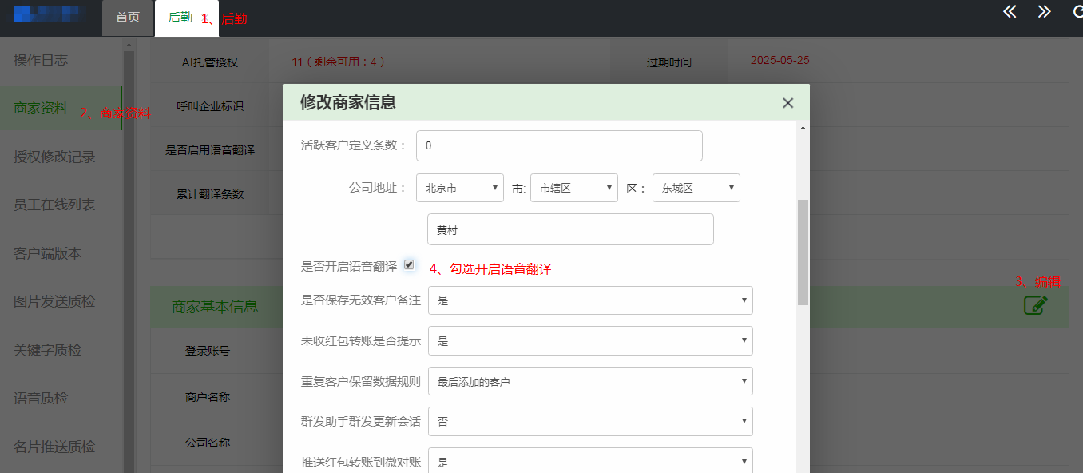Switch to the 后勤 tab
The image size is (1083, 473).
[x=182, y=17]
